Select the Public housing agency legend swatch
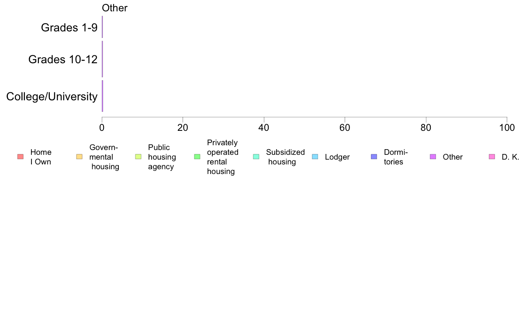This screenshot has width=519, height=321. click(138, 157)
